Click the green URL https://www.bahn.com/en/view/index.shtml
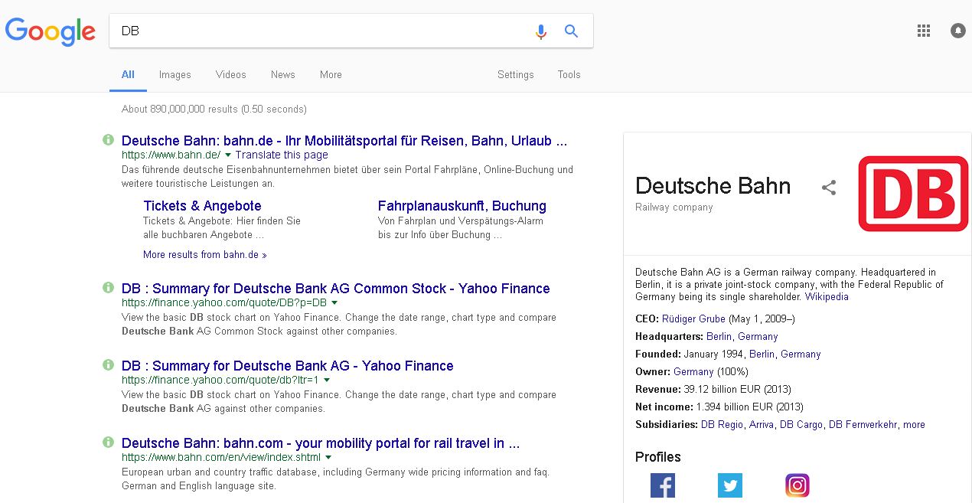The width and height of the screenshot is (972, 503). [x=221, y=457]
